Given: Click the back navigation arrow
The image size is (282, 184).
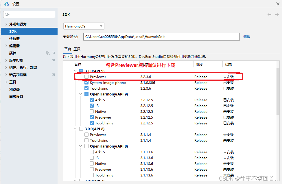Looking at the screenshot, I should [269, 14].
